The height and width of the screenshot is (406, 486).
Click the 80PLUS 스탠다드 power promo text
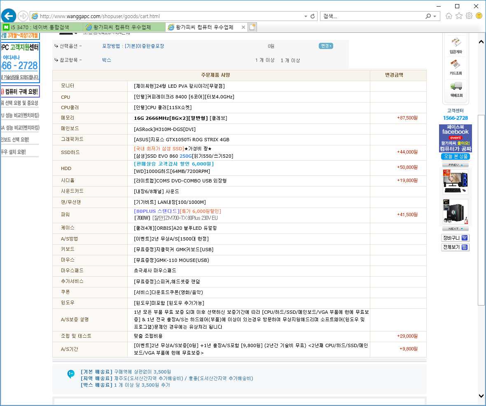pos(157,211)
